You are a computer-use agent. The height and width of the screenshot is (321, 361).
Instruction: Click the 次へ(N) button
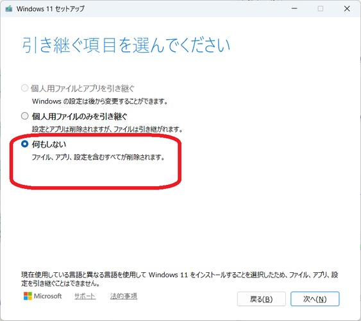click(315, 299)
